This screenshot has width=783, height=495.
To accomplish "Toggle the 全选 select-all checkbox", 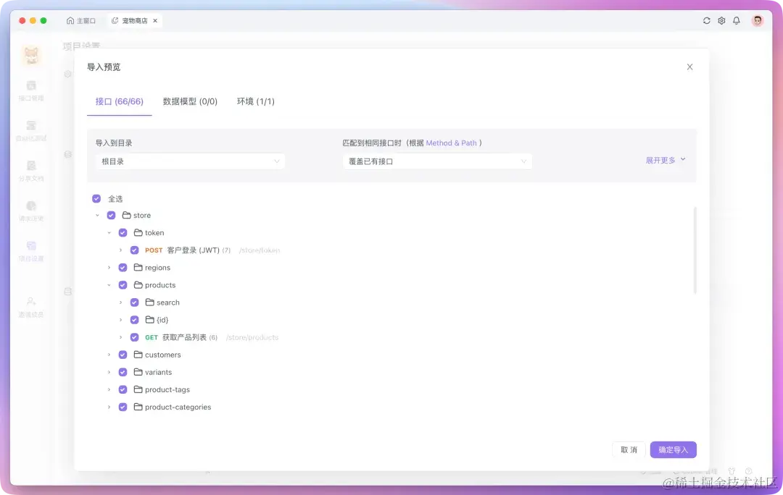I will [x=96, y=198].
